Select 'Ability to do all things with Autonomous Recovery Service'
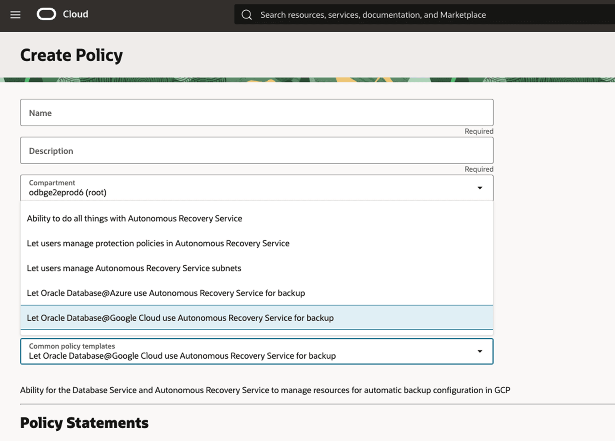The height and width of the screenshot is (441, 615). pos(135,218)
